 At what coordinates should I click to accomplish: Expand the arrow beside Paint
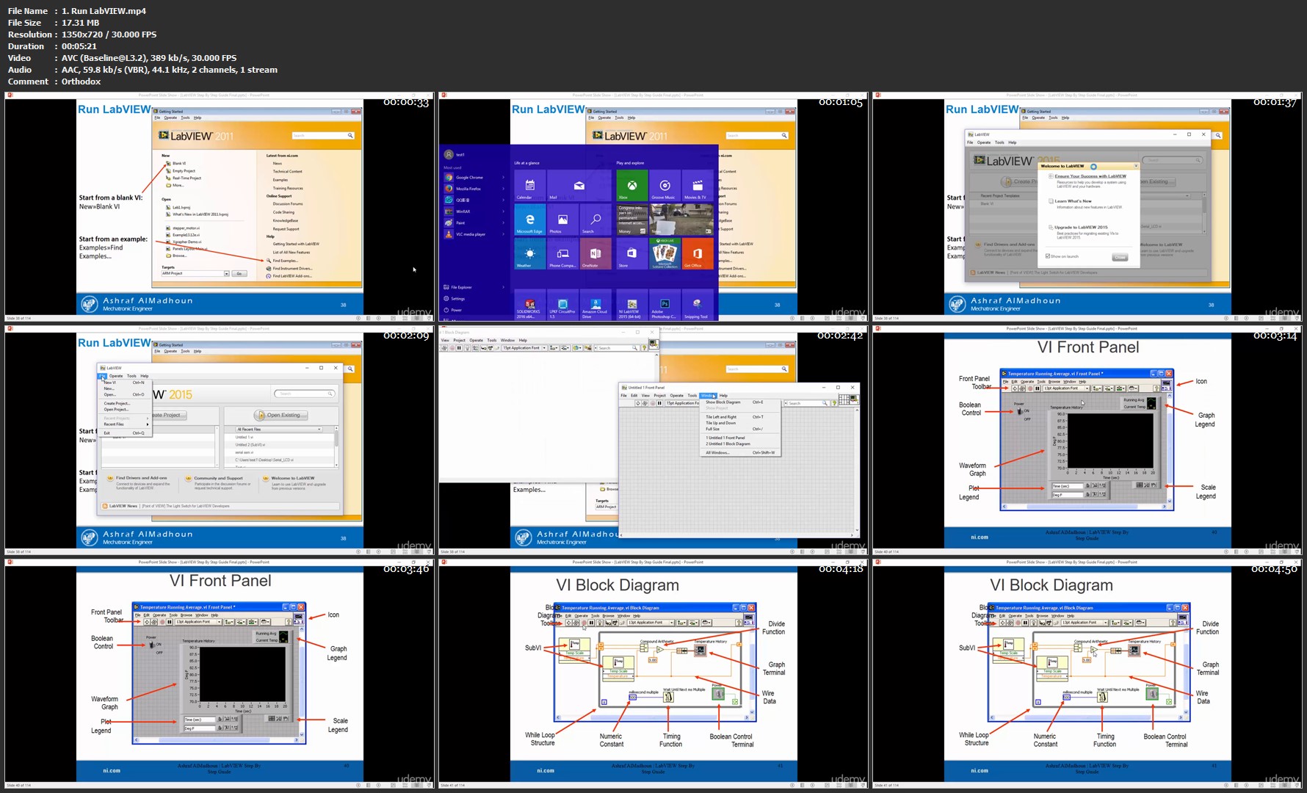[x=503, y=222]
